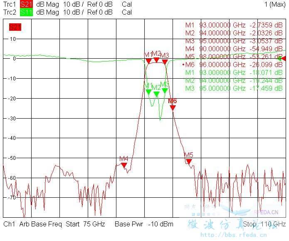Select the red M1 marker on S21 trace

click(148, 61)
